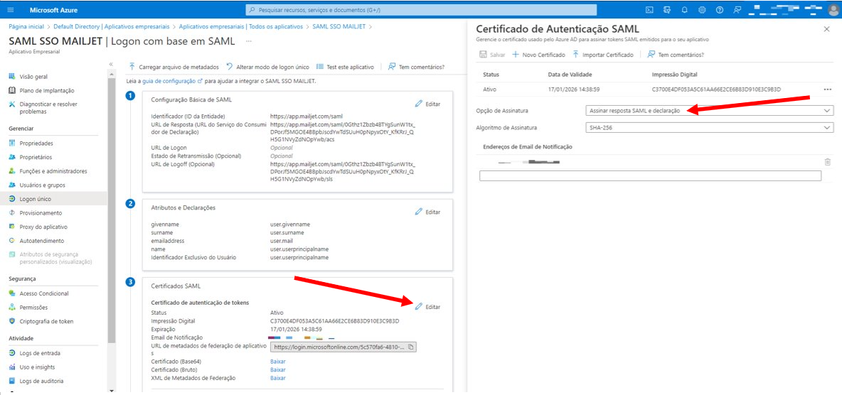Edit the Configuração Básica de SAML section
The height and width of the screenshot is (395, 842).
tap(428, 104)
